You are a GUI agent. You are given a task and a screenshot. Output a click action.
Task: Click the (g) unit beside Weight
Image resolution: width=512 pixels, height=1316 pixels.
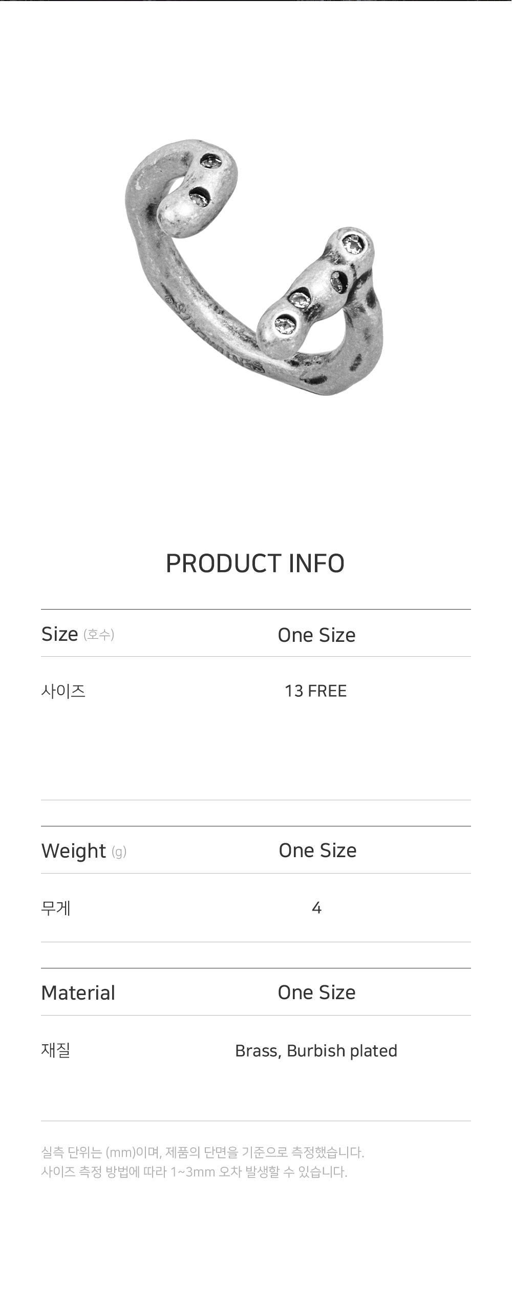(119, 852)
